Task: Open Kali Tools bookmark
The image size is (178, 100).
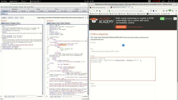Action: coord(113,14)
